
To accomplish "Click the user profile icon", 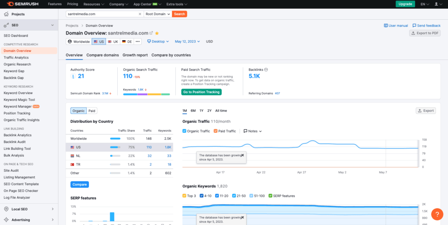I will click(x=436, y=4).
